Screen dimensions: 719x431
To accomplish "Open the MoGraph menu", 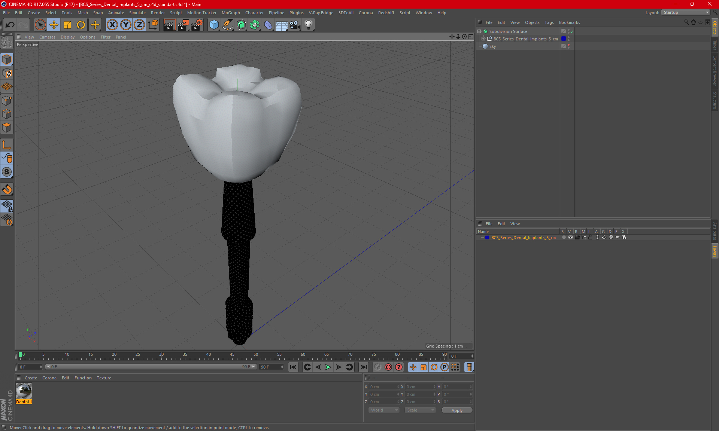I will tap(231, 13).
